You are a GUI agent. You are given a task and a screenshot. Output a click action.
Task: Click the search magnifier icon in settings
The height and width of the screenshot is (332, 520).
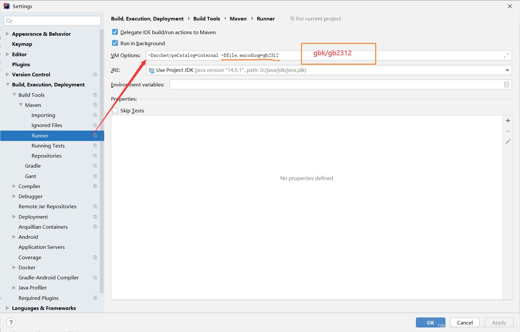[x=9, y=21]
